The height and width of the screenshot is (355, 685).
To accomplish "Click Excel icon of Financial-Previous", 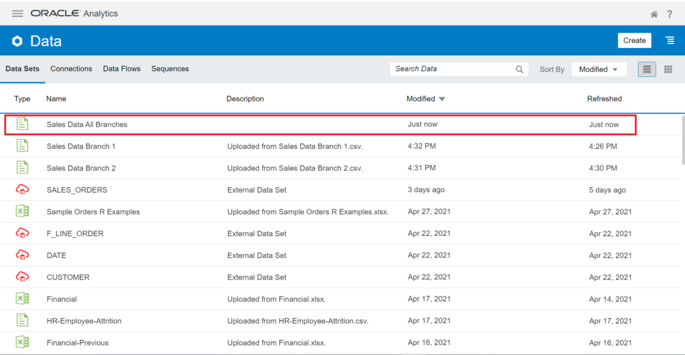I will click(22, 342).
